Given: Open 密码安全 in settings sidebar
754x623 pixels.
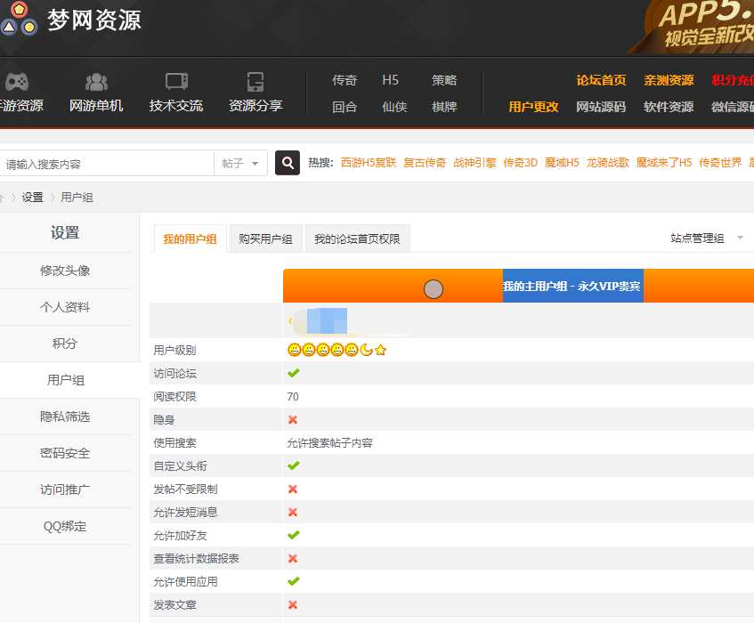Looking at the screenshot, I should coord(65,453).
